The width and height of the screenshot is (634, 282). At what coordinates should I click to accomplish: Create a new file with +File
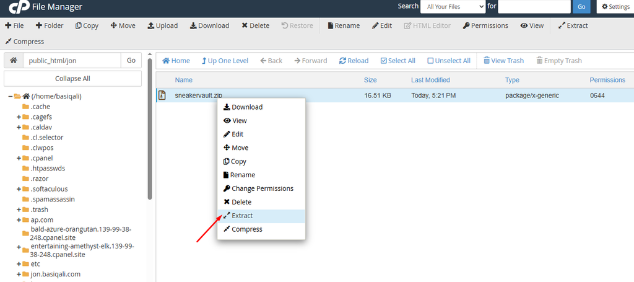point(14,25)
